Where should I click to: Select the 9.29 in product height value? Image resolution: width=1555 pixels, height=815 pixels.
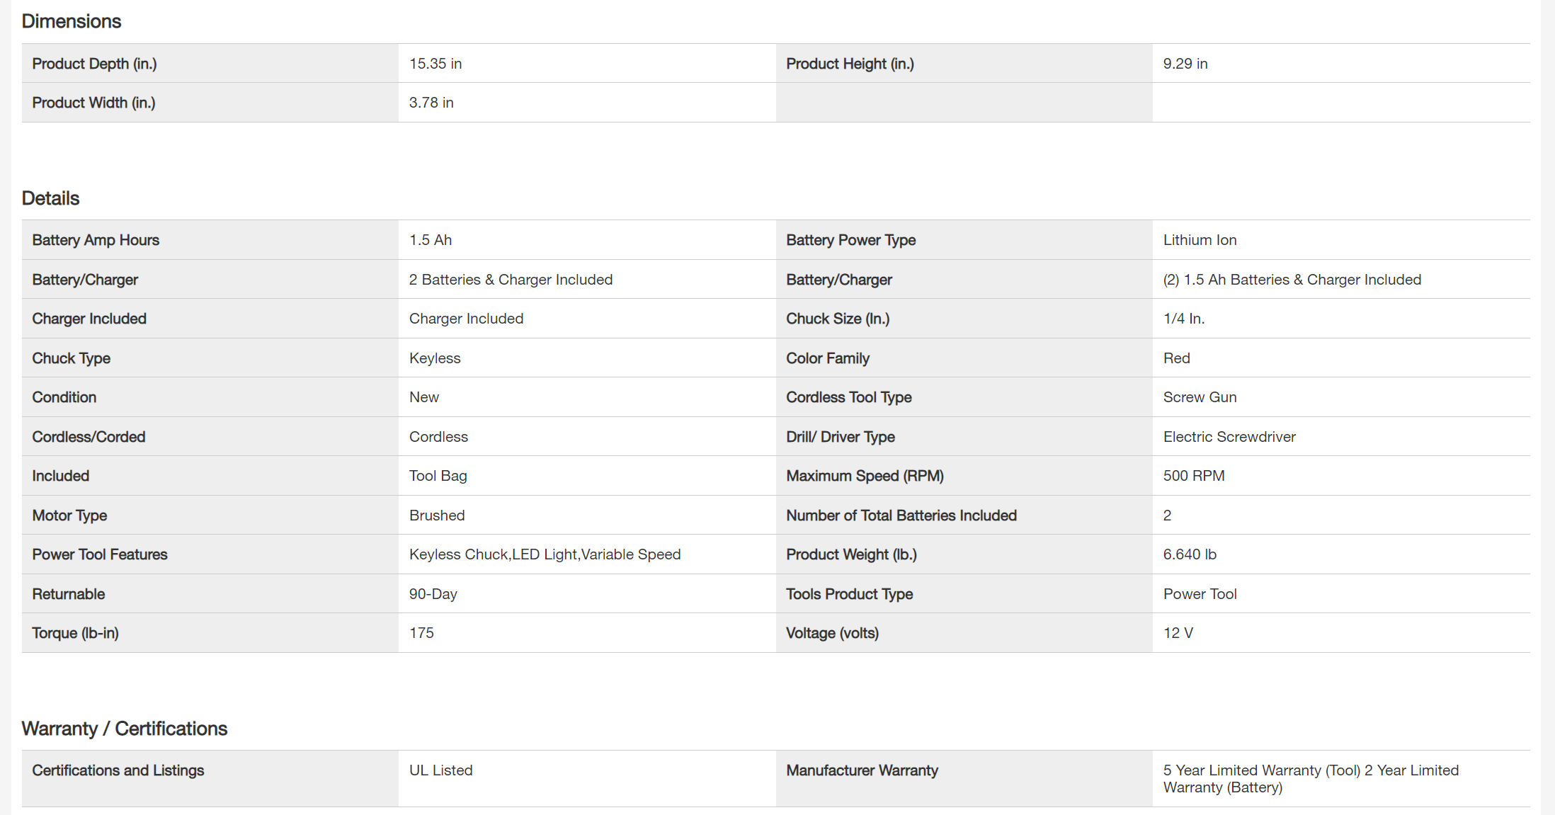1185,64
